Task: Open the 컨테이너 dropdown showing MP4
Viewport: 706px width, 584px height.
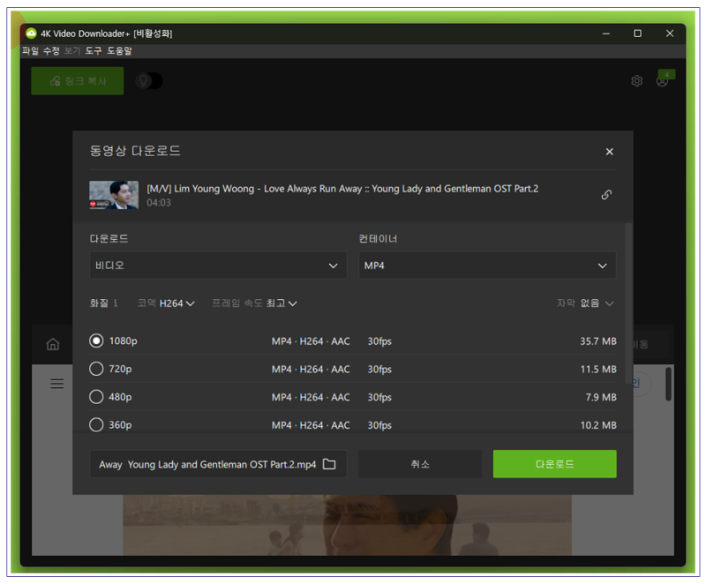Action: pos(487,265)
